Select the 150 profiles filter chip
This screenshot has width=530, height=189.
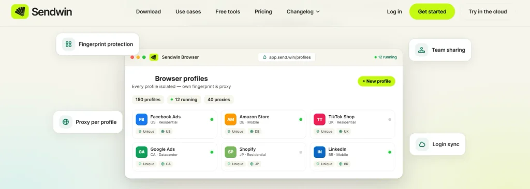148,100
